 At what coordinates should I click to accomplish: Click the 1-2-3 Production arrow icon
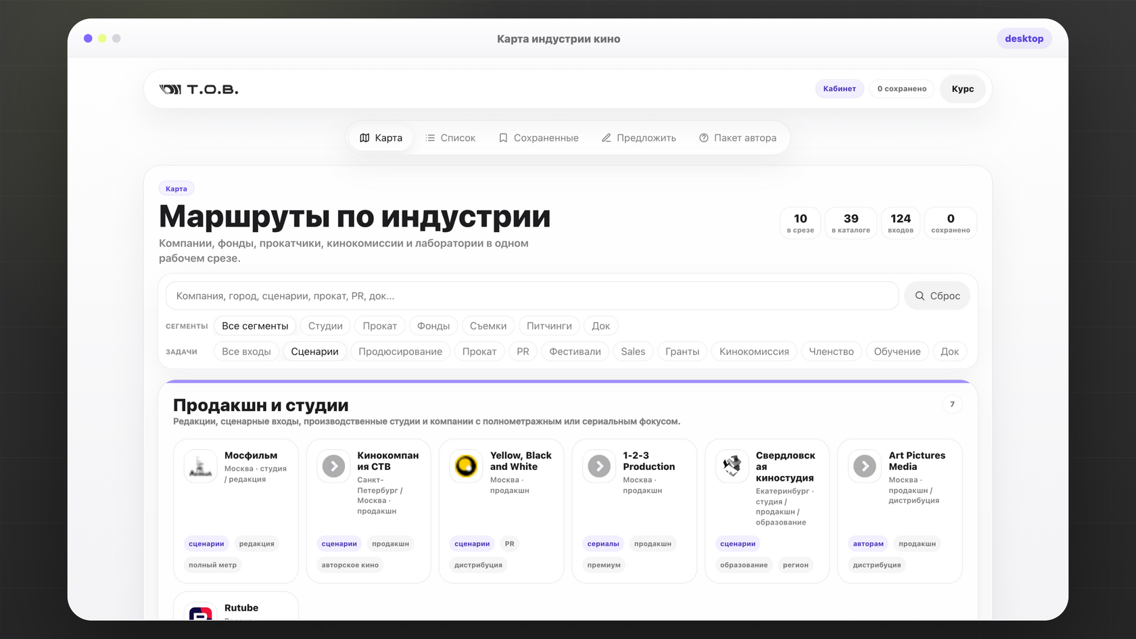[x=599, y=467]
